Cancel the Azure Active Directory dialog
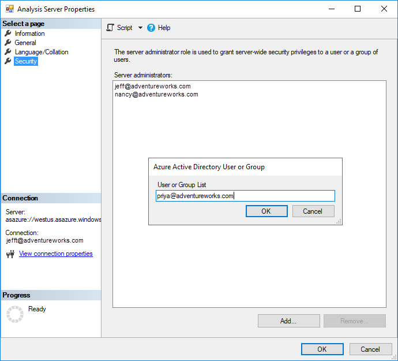This screenshot has width=398, height=361. pyautogui.click(x=313, y=211)
